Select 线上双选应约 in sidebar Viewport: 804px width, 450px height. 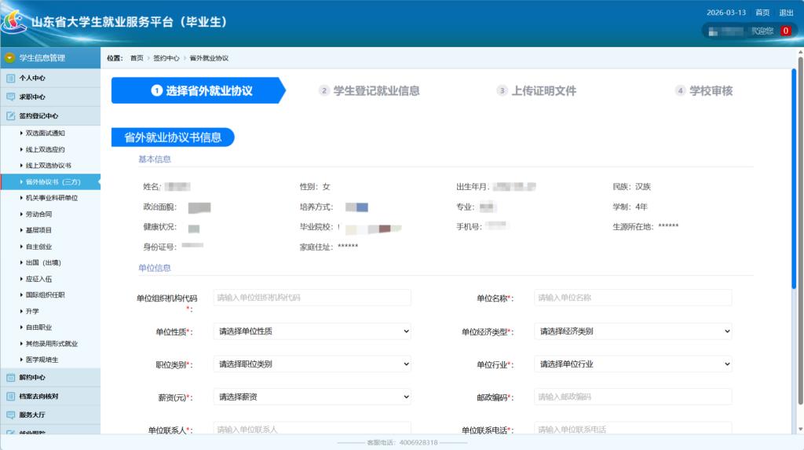point(45,150)
